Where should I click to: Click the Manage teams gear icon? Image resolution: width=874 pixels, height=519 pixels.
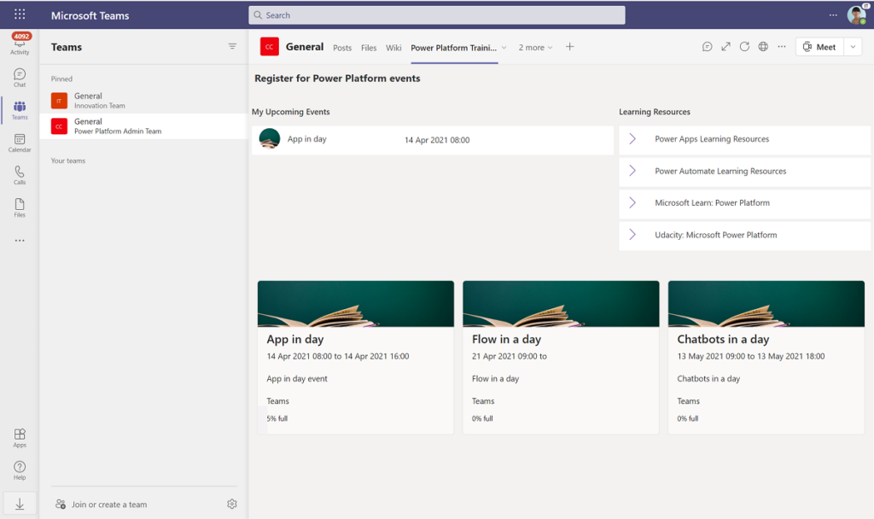[231, 504]
